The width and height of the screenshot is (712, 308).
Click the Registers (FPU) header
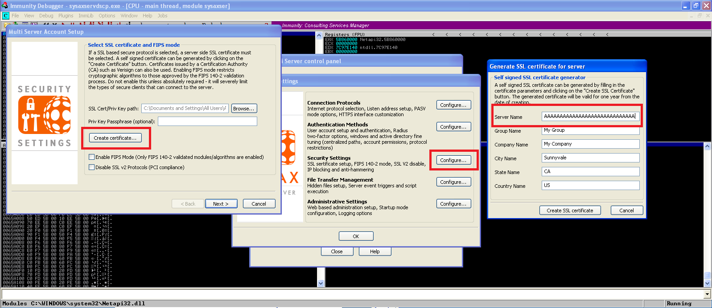(x=345, y=34)
